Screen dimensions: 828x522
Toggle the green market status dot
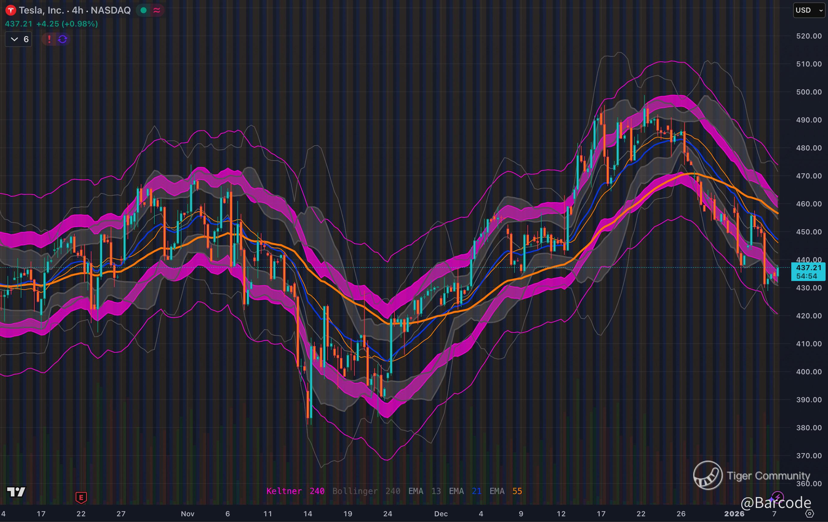pos(144,10)
